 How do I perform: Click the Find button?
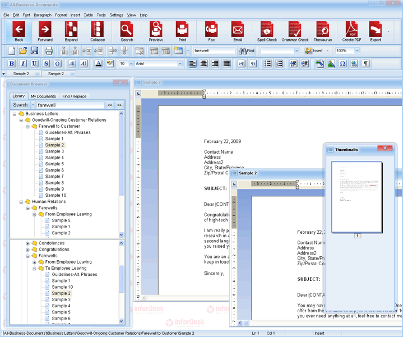tap(247, 50)
